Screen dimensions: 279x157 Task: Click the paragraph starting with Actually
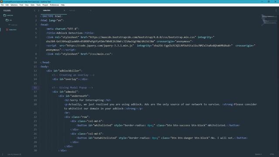click(160, 106)
